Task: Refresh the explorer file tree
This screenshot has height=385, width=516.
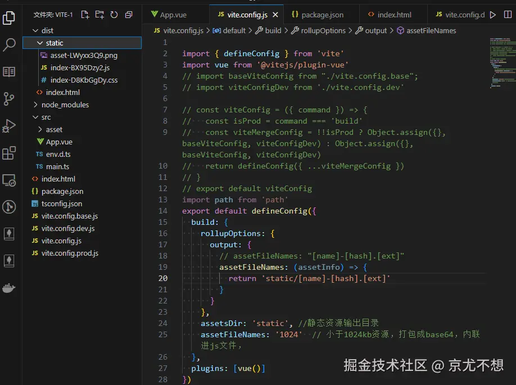Action: pos(114,15)
